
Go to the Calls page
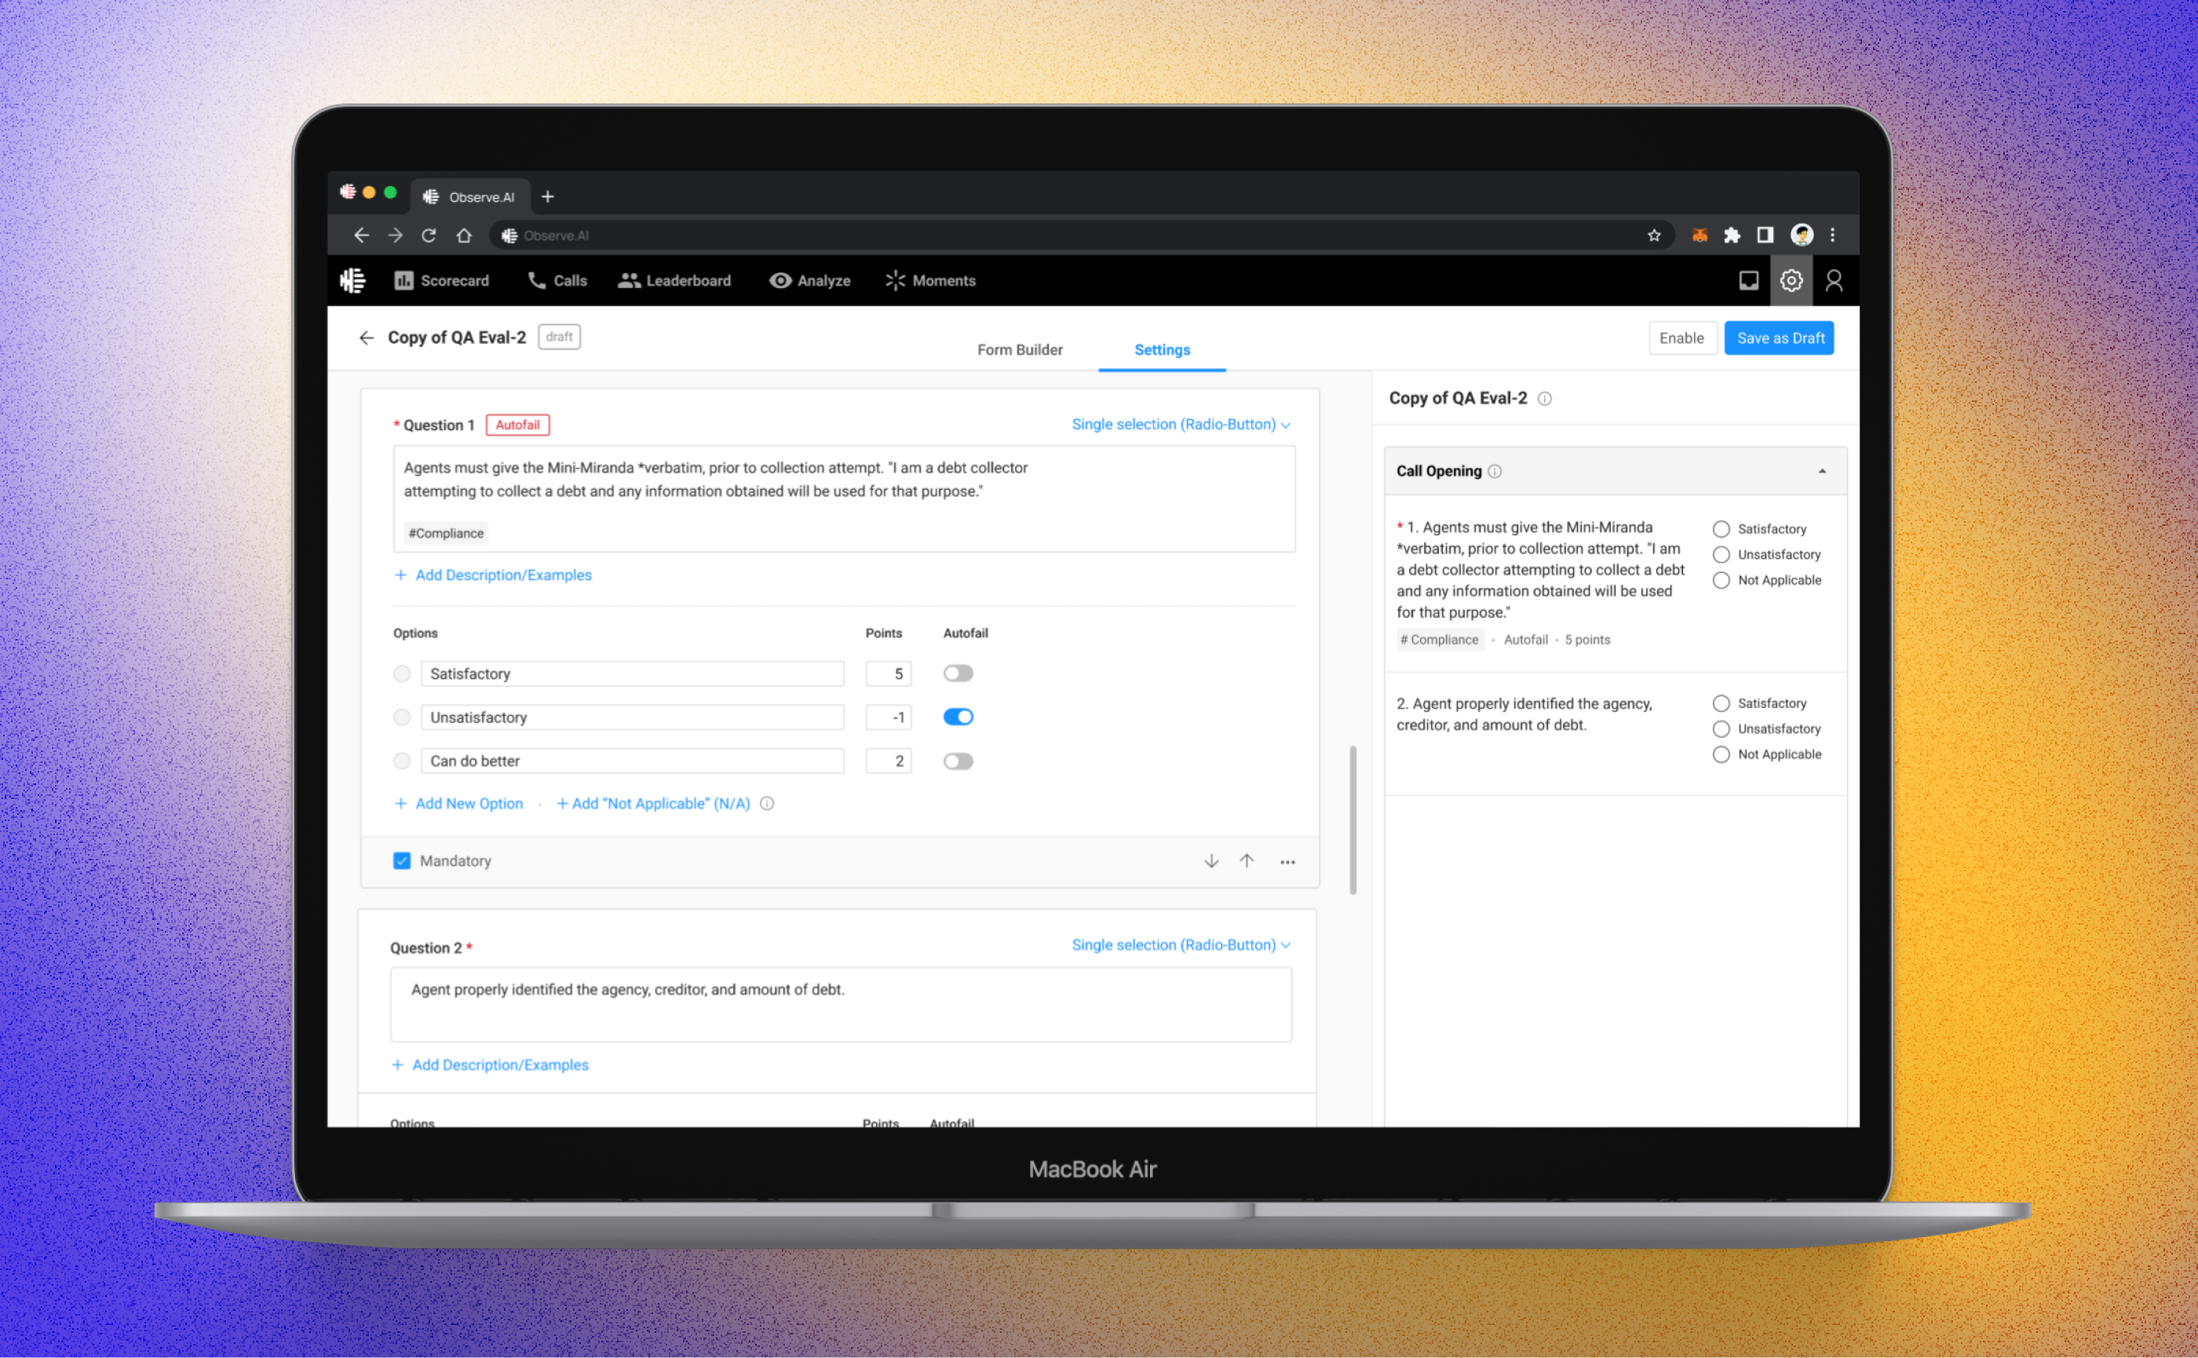(557, 281)
